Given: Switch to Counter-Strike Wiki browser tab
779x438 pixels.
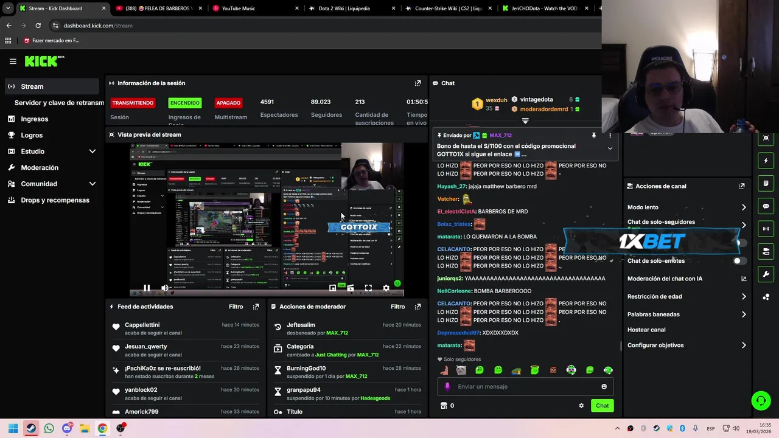Looking at the screenshot, I should (x=449, y=9).
